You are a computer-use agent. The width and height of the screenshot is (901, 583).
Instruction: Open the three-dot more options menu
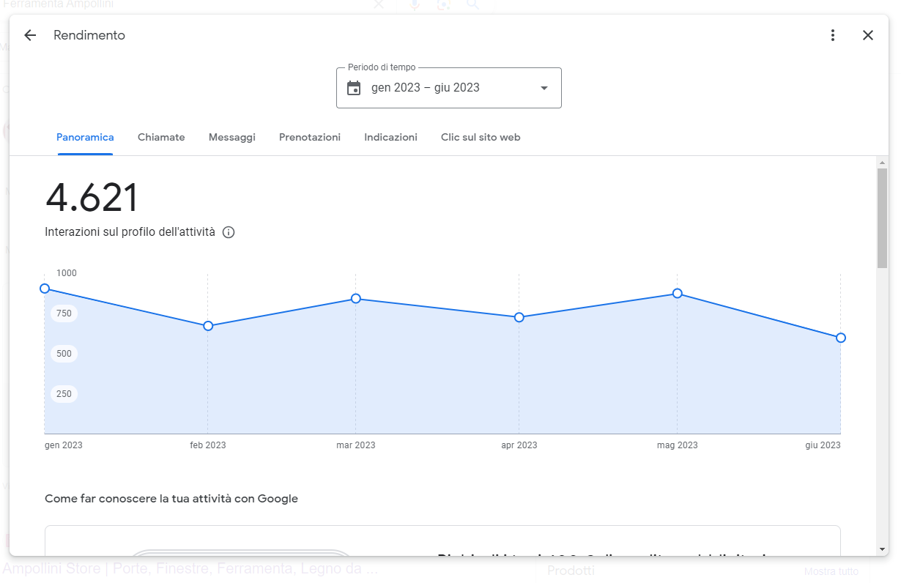833,35
